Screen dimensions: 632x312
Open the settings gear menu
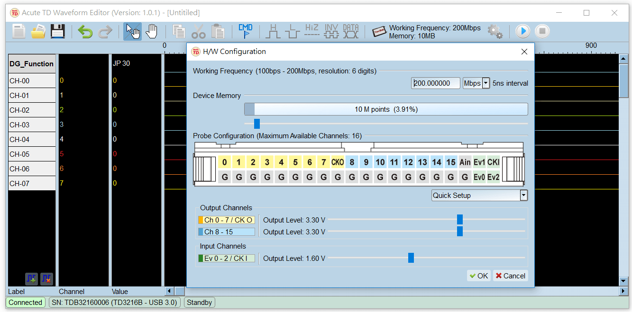[495, 31]
